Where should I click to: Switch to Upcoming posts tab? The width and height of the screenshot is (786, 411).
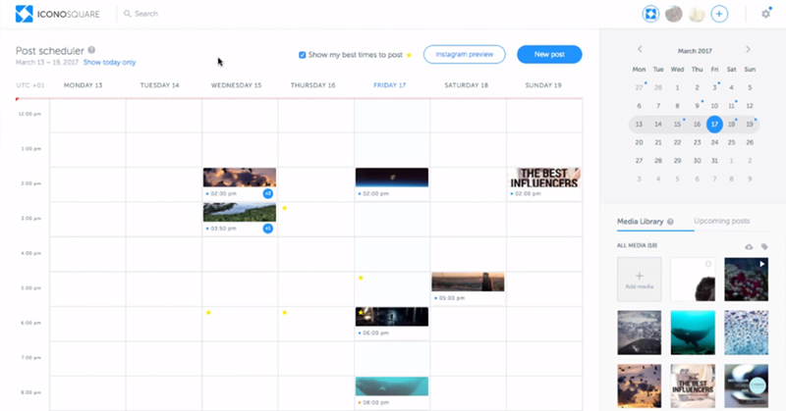(722, 221)
